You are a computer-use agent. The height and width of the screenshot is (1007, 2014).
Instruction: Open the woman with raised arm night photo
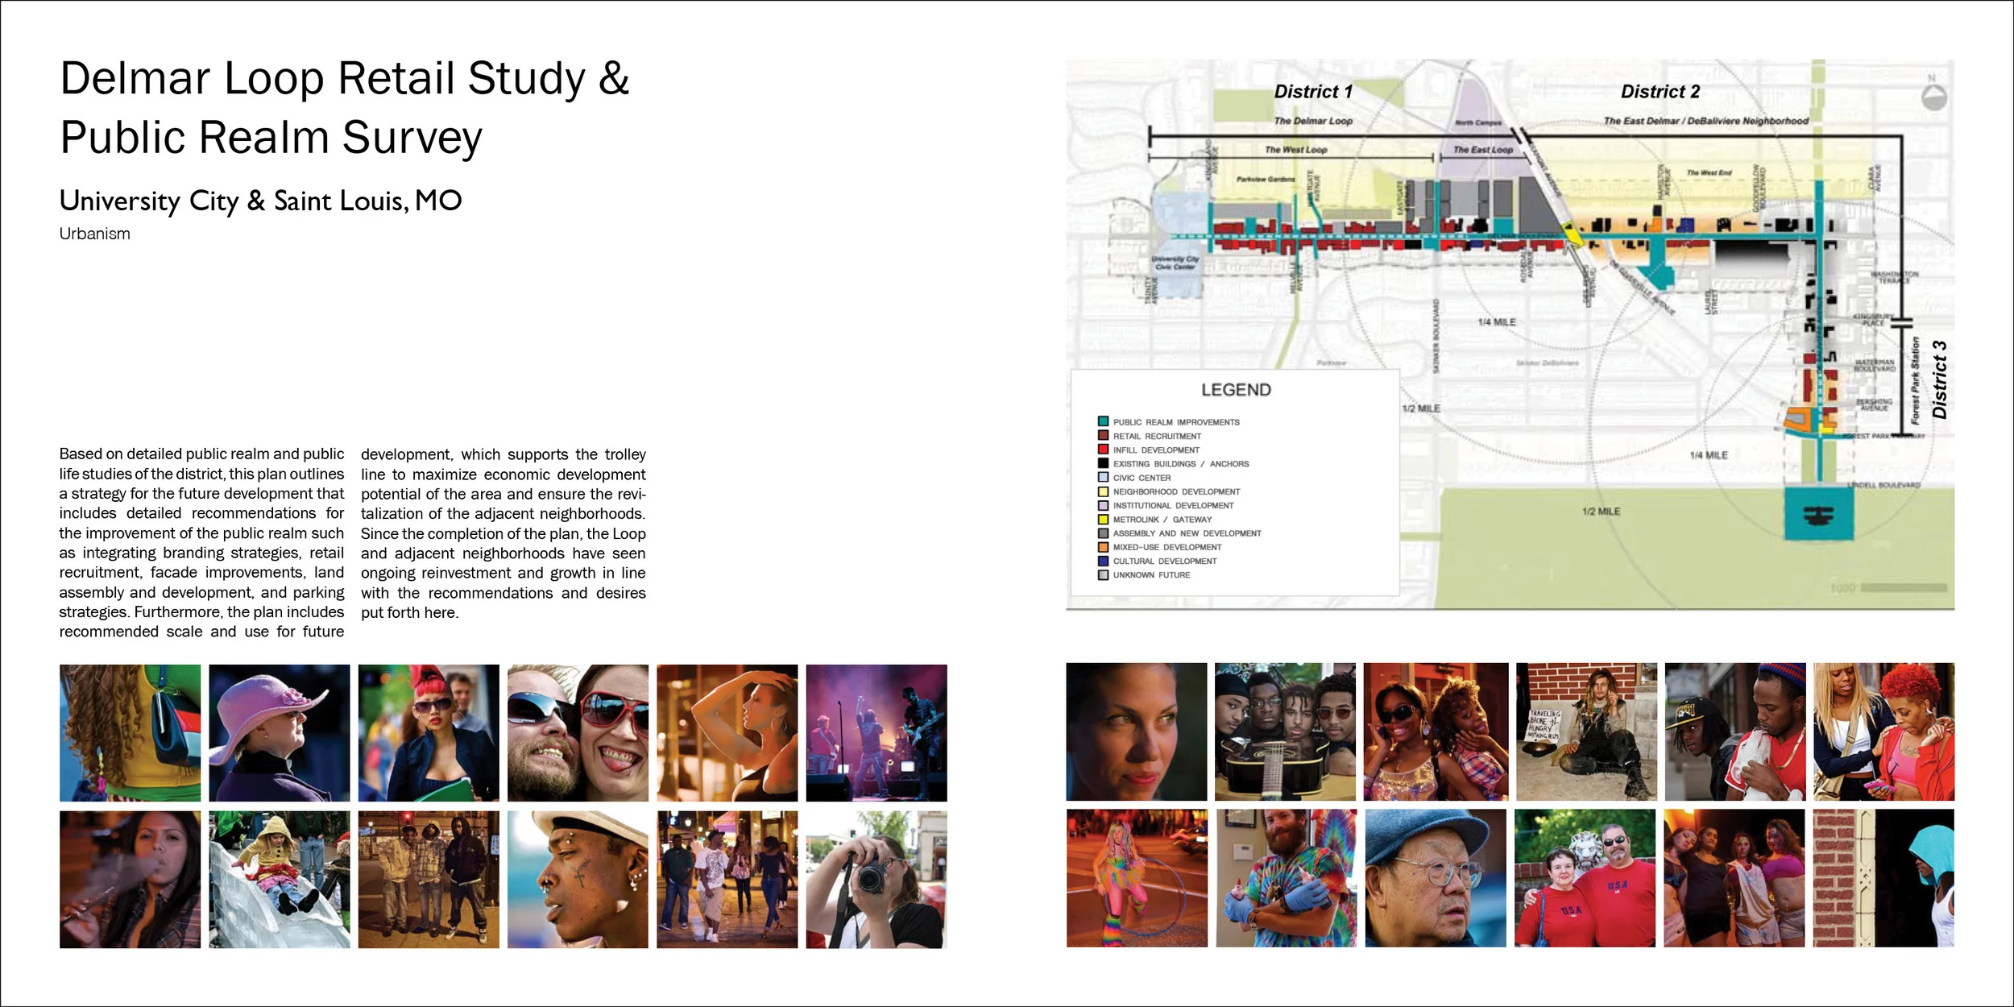point(727,733)
